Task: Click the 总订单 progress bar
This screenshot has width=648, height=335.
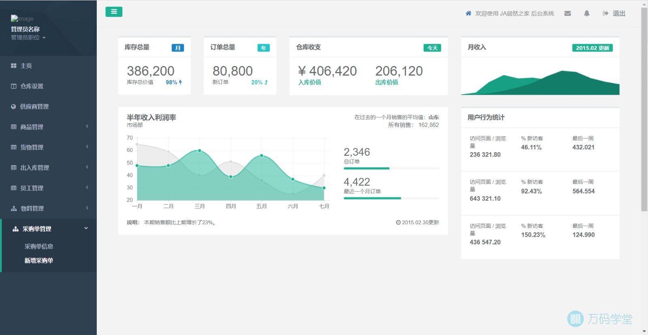Action: click(x=391, y=168)
